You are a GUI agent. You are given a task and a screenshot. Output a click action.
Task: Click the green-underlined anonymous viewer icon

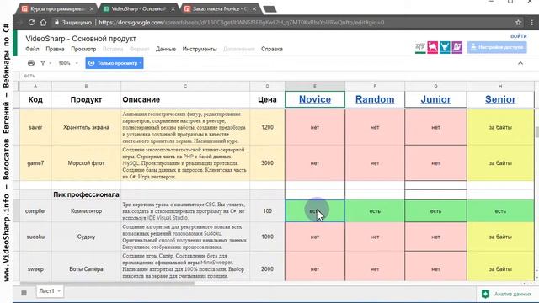coord(420,47)
